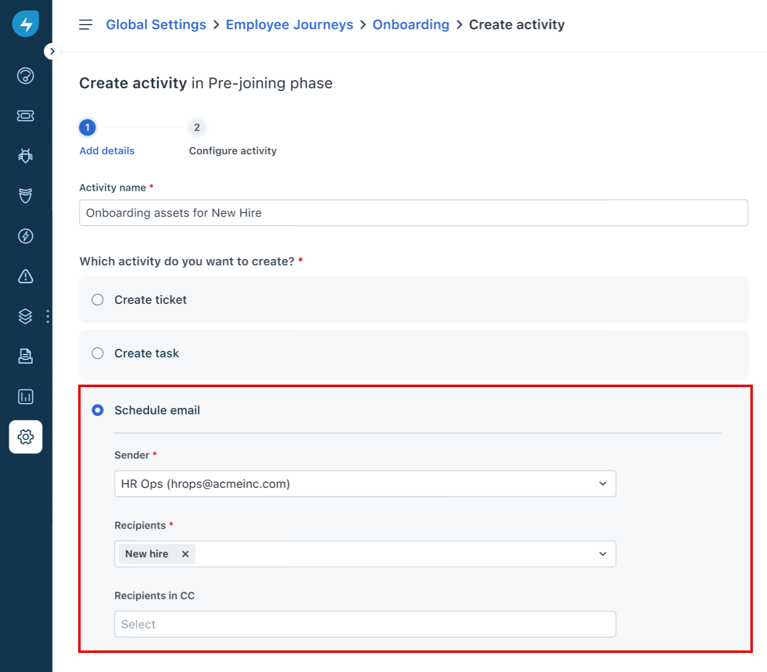Open the Changes shield icon in sidebar
This screenshot has height=672, width=767.
tap(25, 196)
